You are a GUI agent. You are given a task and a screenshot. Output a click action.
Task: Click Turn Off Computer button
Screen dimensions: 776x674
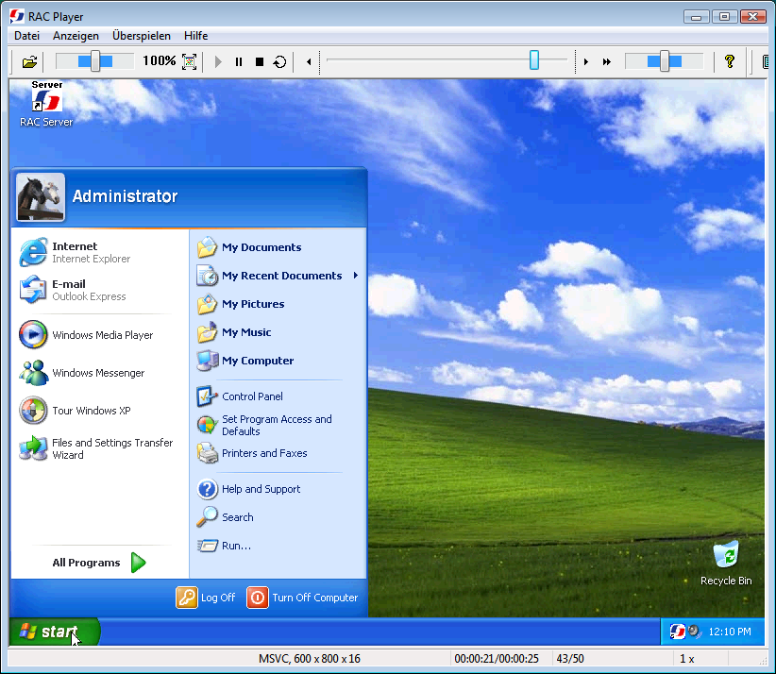click(x=302, y=598)
